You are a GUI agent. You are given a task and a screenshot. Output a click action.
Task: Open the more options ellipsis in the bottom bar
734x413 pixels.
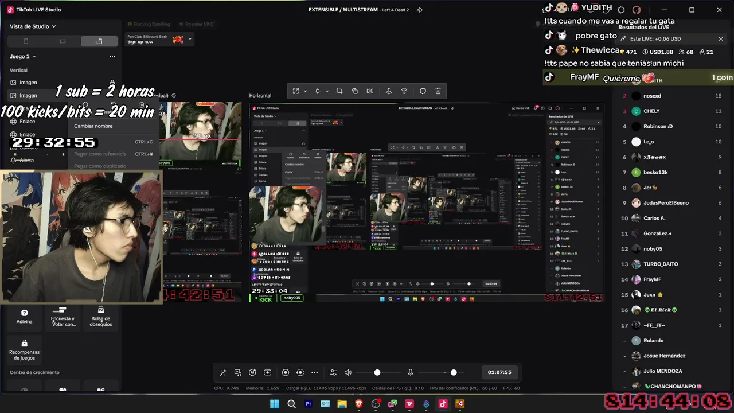[x=314, y=373]
